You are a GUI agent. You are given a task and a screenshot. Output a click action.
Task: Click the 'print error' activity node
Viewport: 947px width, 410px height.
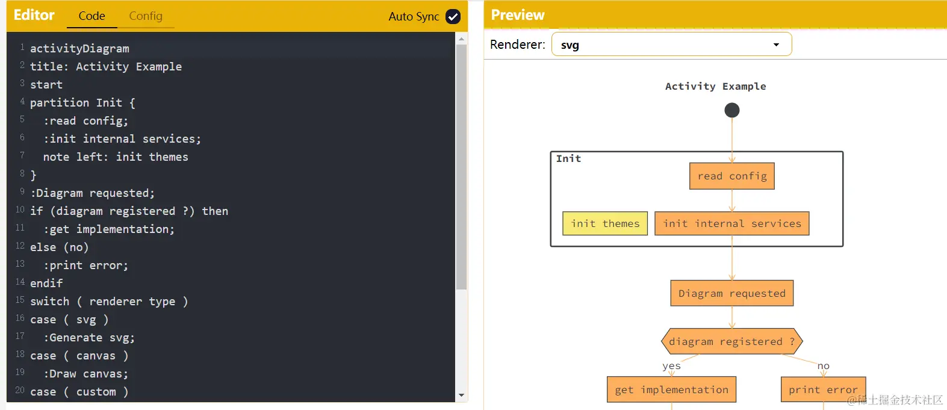[823, 390]
